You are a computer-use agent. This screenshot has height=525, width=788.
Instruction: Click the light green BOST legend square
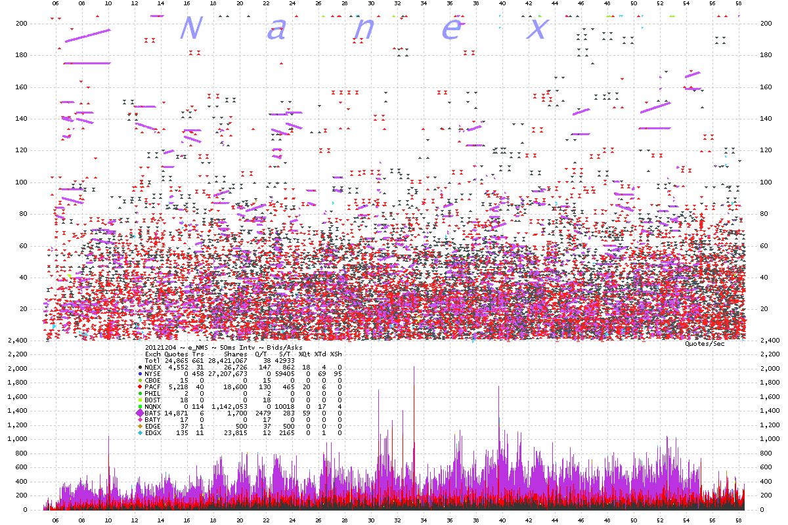140,400
